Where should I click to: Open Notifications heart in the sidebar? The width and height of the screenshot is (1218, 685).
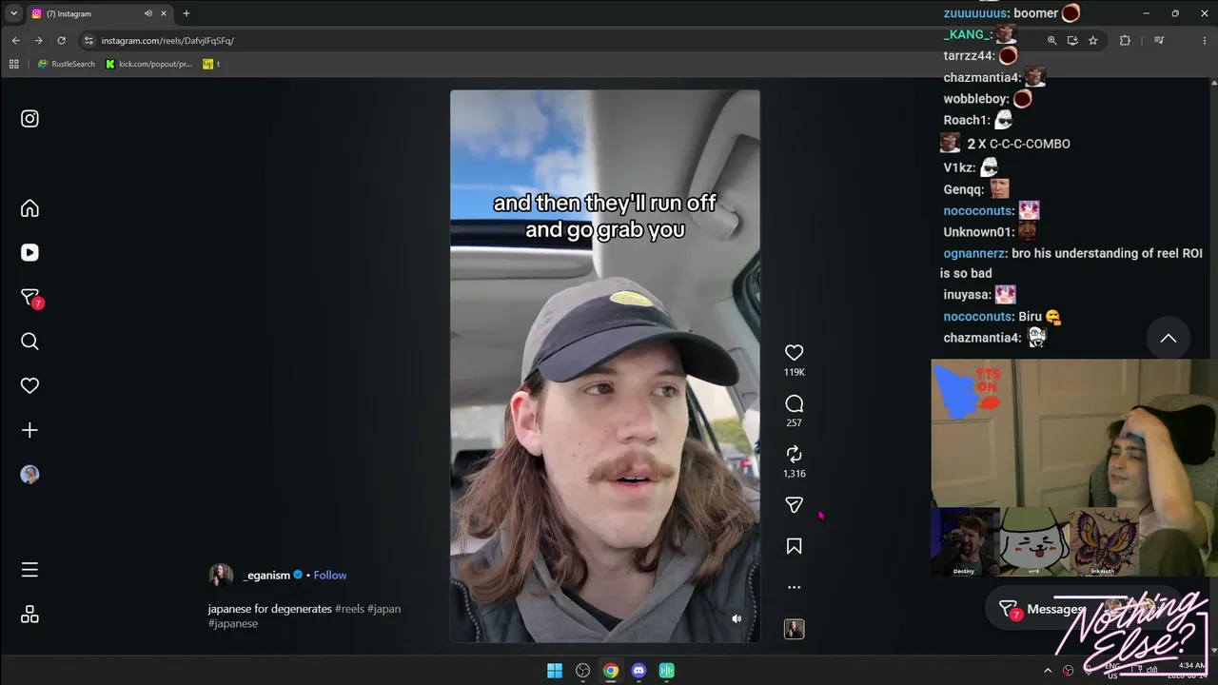[29, 386]
